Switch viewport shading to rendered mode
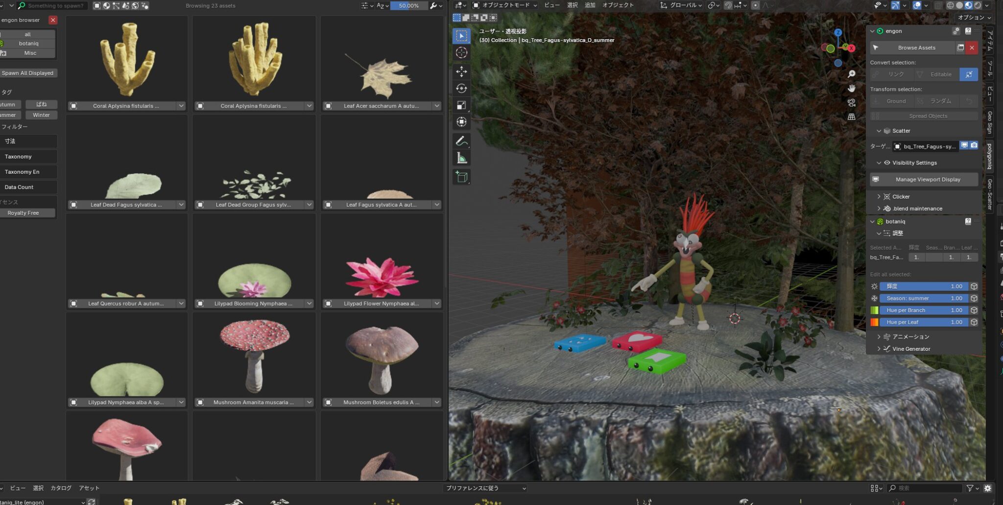Viewport: 1003px width, 505px height. [977, 5]
